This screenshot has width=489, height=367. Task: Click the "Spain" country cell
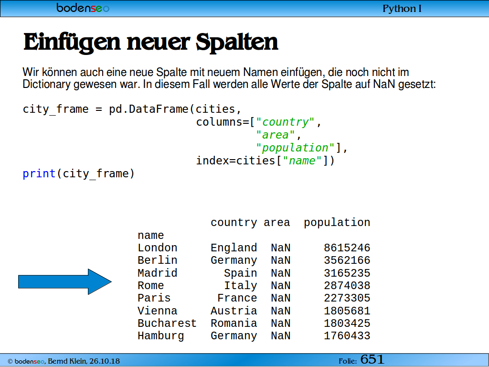click(241, 273)
